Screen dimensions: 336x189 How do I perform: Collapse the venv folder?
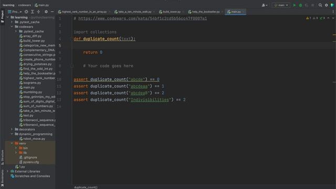[x=12, y=143]
